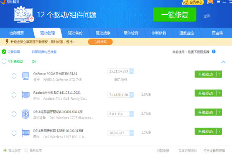Select DELL无线网卡驱动 row checkbox
Screen dimensions: 232x154
coord(14,133)
